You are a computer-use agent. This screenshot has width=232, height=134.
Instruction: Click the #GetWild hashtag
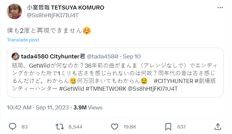tap(71, 89)
